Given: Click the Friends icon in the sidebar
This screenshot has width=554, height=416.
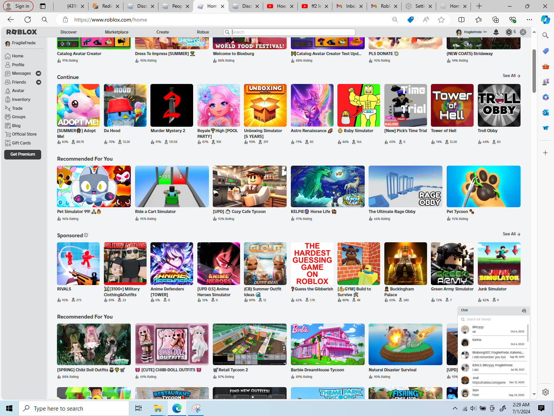Looking at the screenshot, I should coord(8,82).
